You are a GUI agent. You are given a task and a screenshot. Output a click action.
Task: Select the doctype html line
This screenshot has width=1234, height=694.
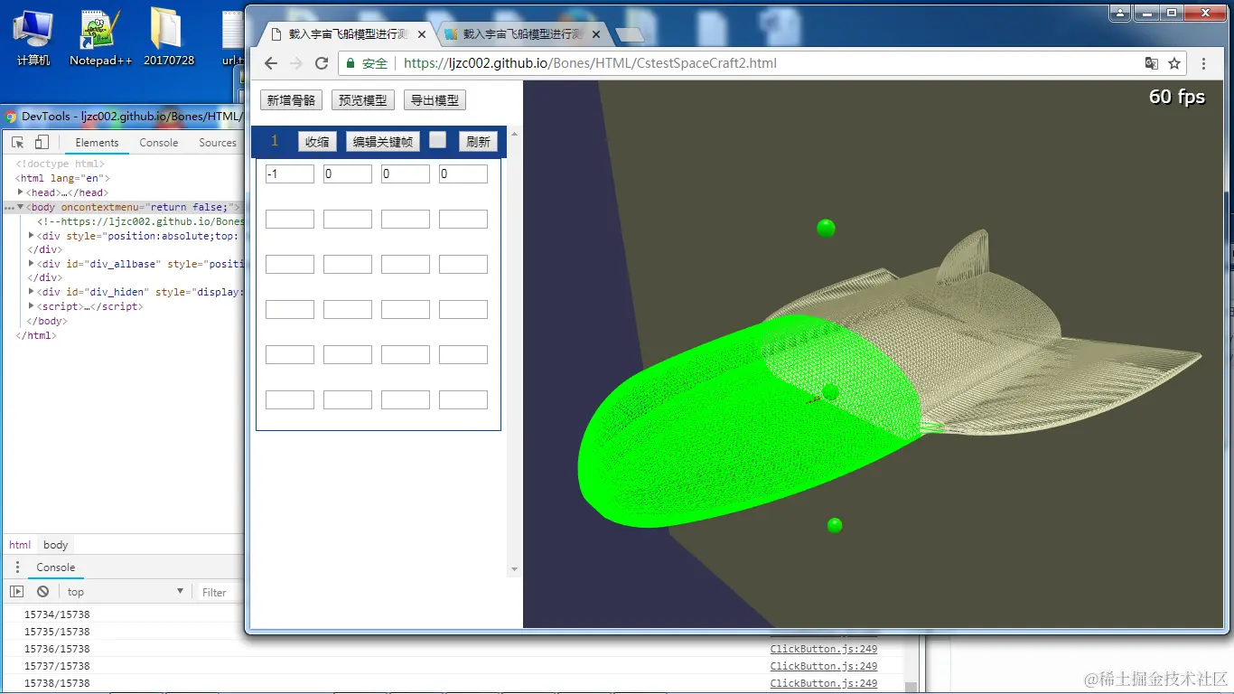[60, 164]
